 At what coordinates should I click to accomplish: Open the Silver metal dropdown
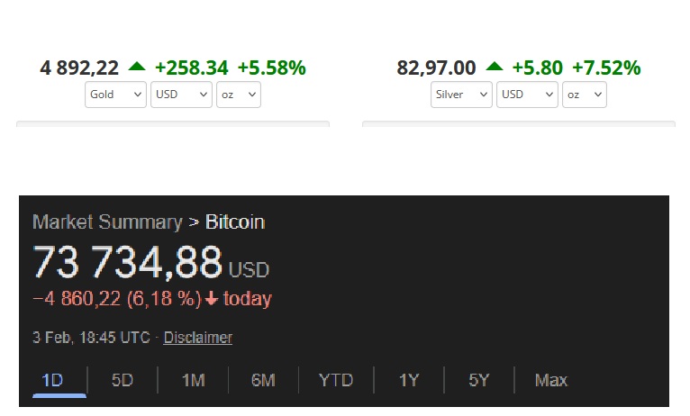click(x=461, y=95)
